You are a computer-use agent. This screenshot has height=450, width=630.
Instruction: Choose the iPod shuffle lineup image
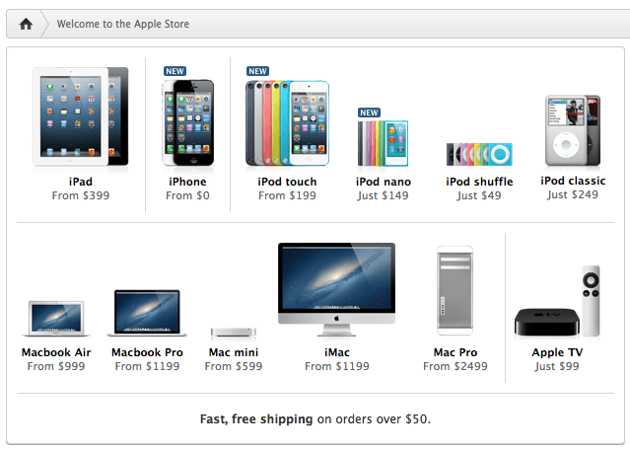coord(479,154)
